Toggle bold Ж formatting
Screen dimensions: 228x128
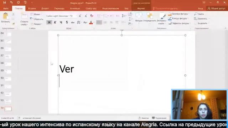49,22
